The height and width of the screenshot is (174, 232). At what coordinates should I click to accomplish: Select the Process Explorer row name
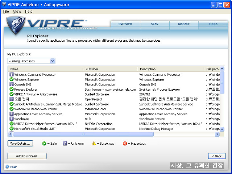click(x=26, y=90)
